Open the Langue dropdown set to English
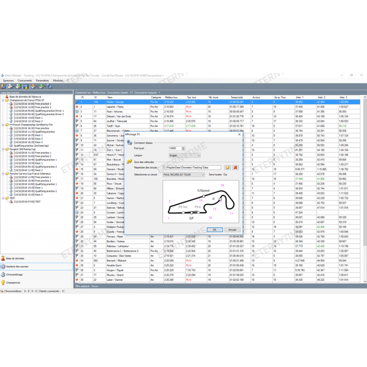 click(x=185, y=156)
